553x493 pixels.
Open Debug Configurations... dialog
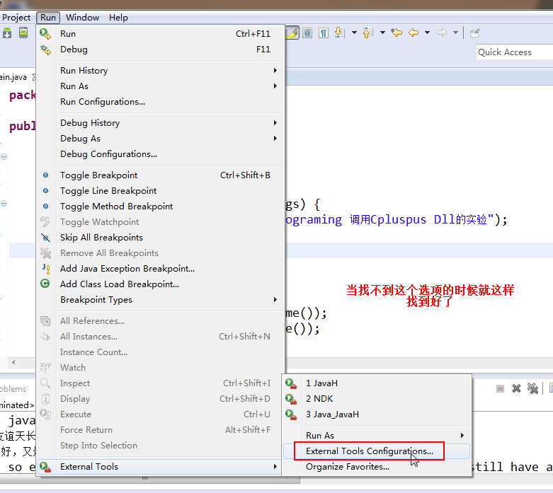pos(161,154)
